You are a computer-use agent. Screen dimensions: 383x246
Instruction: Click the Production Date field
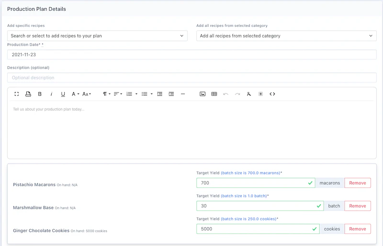[x=191, y=55]
